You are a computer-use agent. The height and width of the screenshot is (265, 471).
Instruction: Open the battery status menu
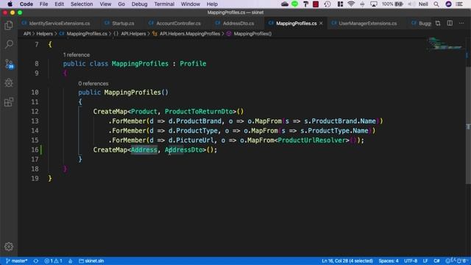click(392, 4)
